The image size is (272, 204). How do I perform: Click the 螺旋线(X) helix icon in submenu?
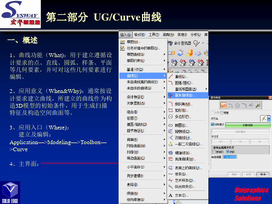pos(170,153)
